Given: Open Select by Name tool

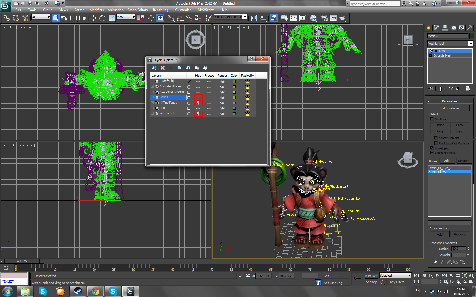Looking at the screenshot, I should (64, 18).
